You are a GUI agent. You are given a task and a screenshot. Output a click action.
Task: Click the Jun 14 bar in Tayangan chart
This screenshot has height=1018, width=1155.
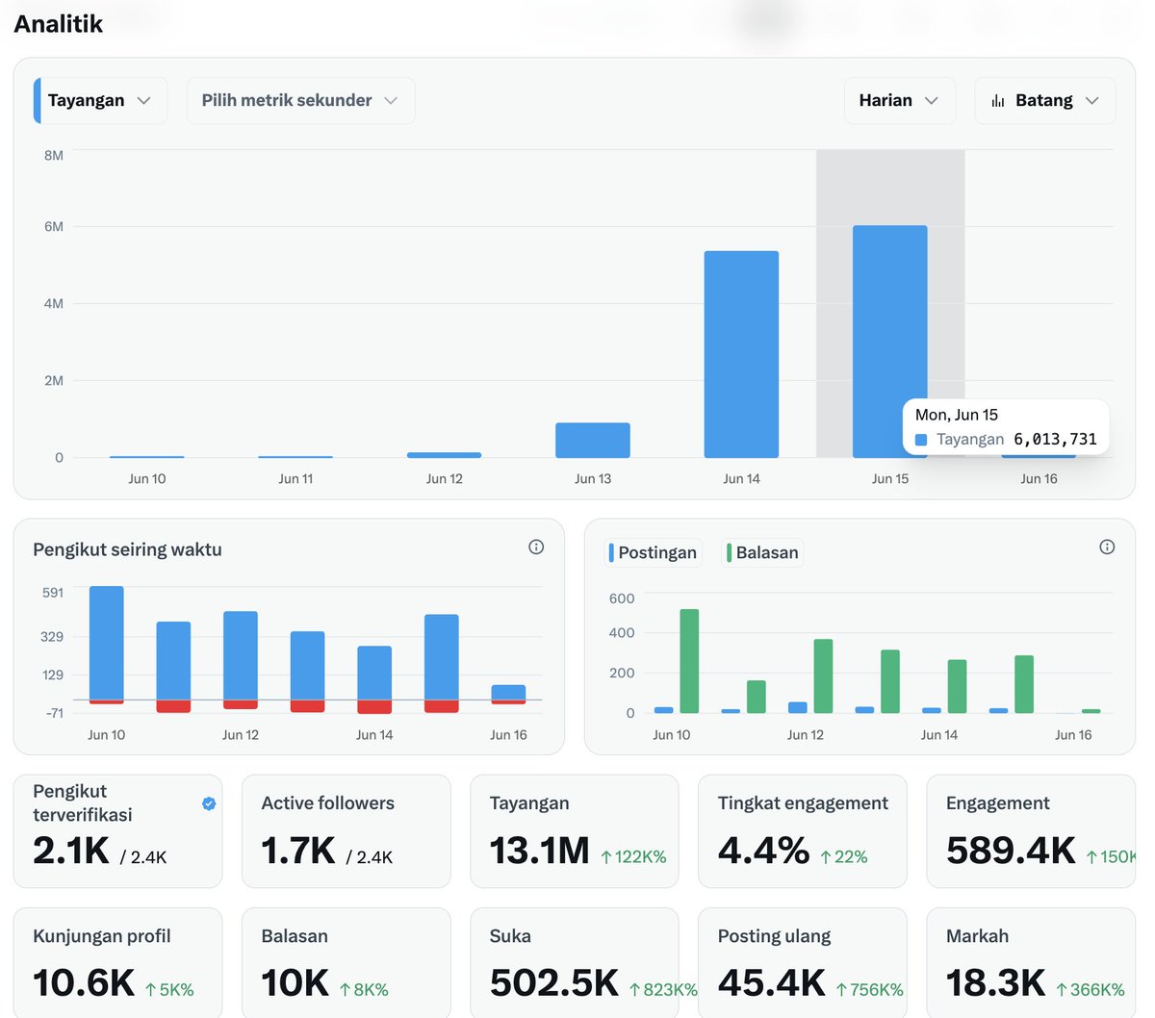[x=741, y=354]
